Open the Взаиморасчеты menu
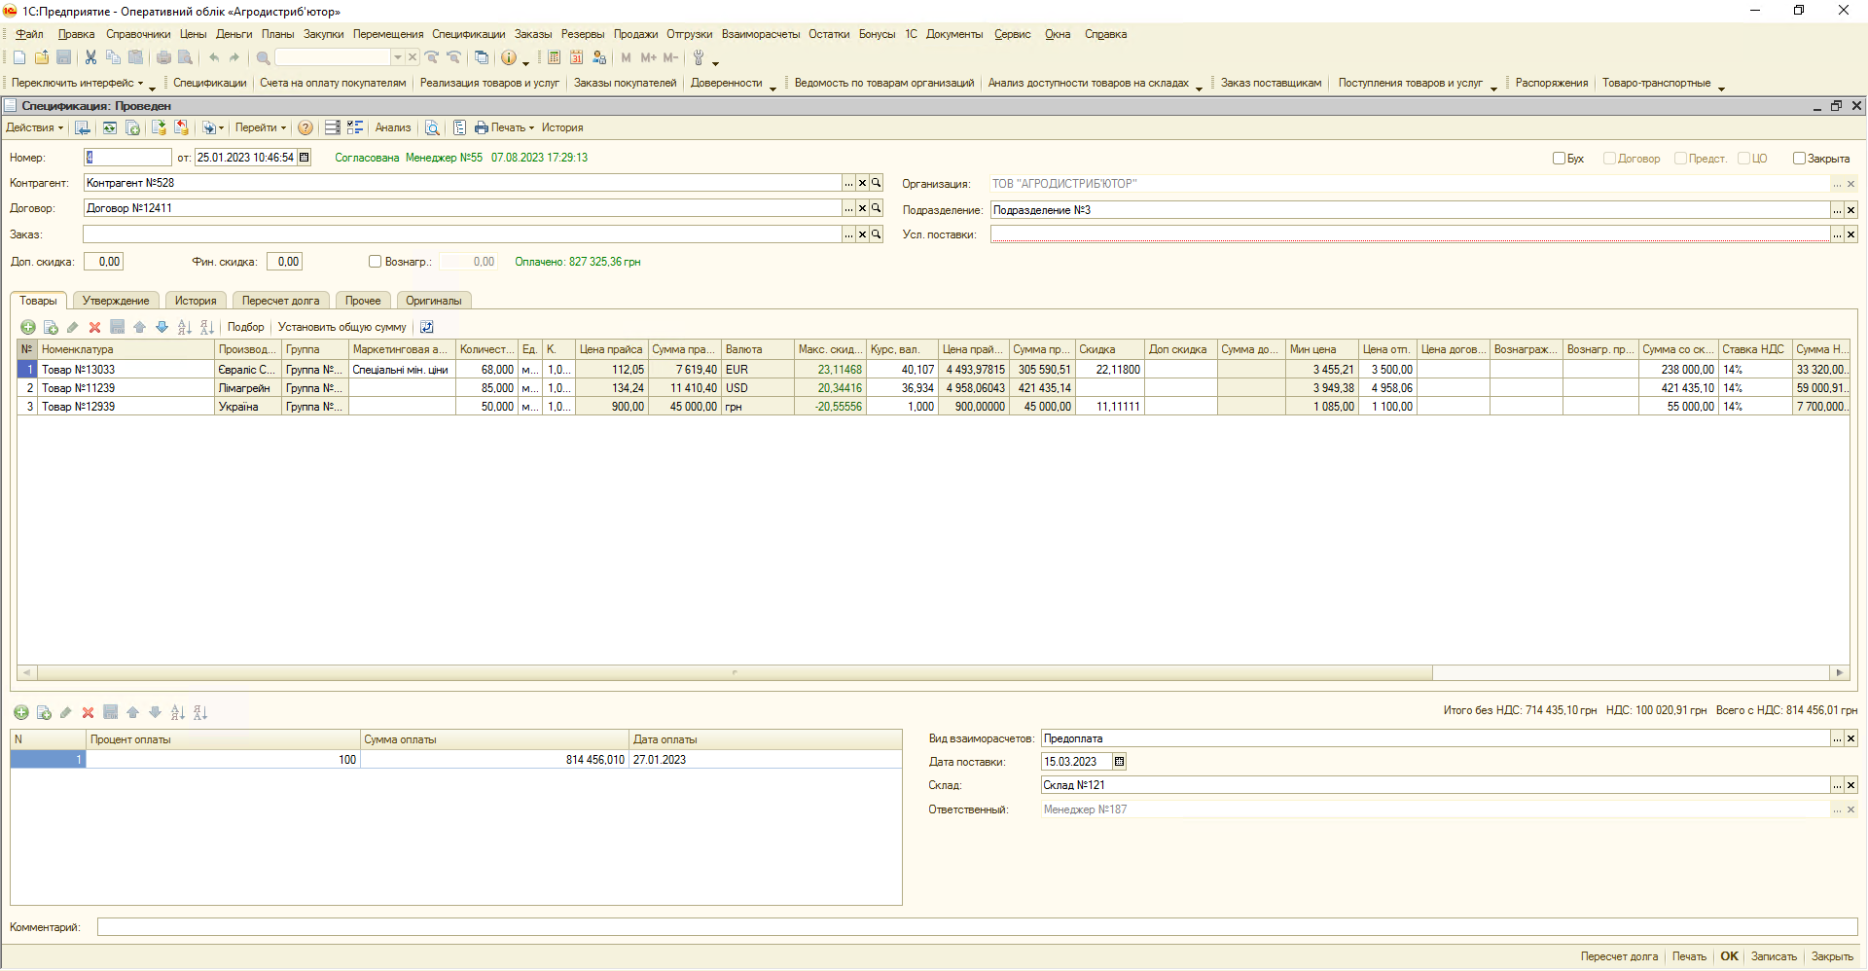1868x971 pixels. 760,34
